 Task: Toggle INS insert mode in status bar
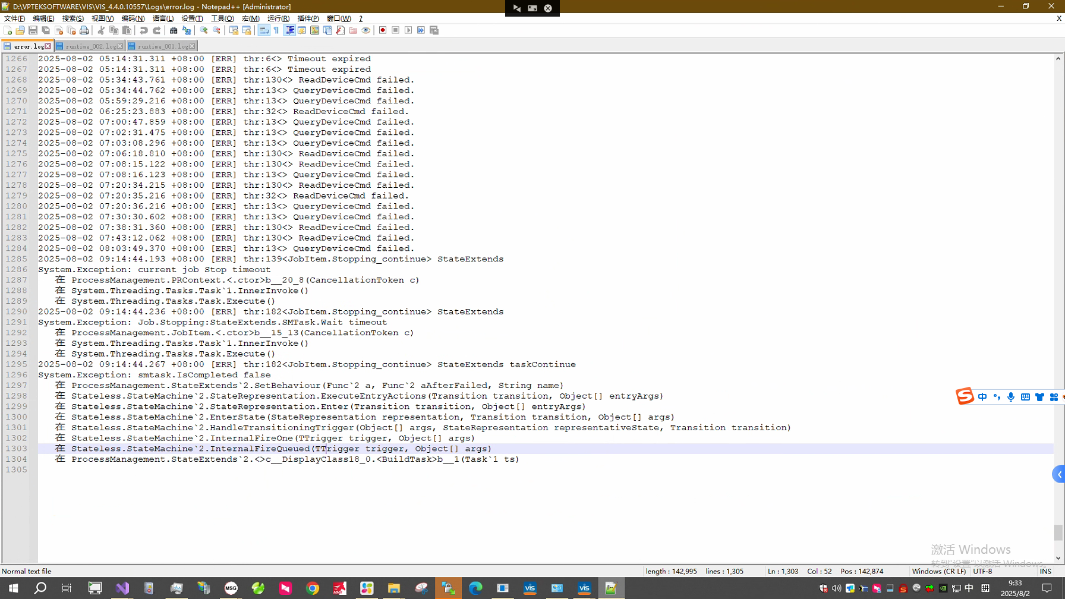click(x=1045, y=571)
